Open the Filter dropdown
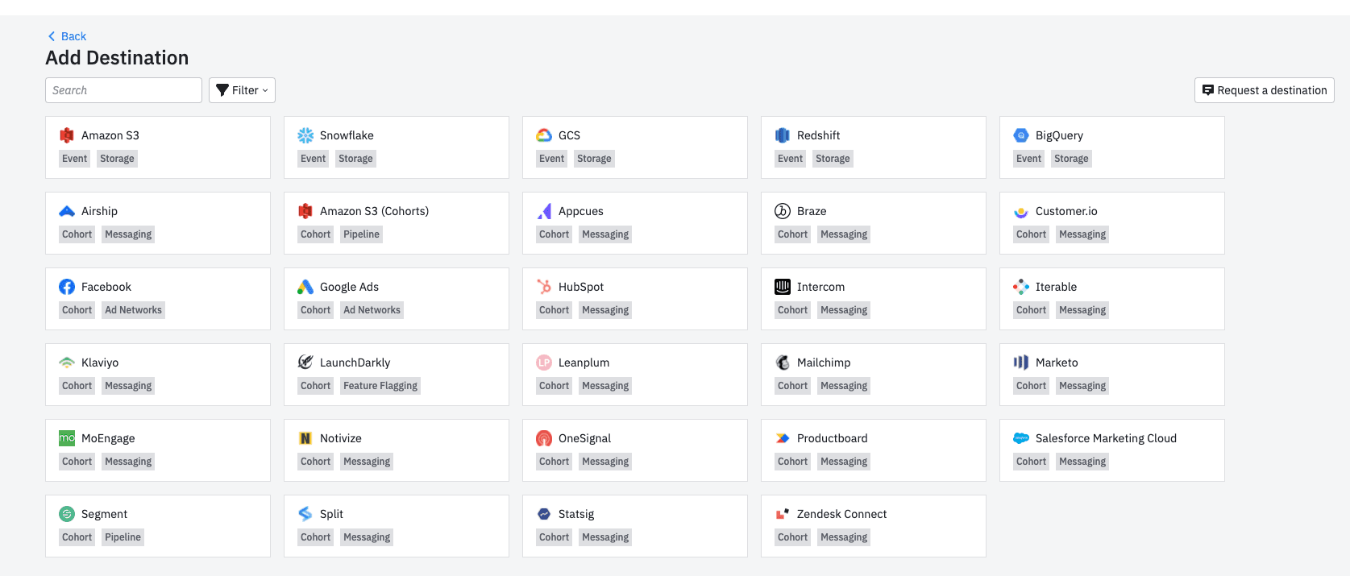1350x576 pixels. pos(242,90)
